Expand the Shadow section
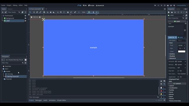The width and height of the screenshot is (189, 106). [172, 56]
